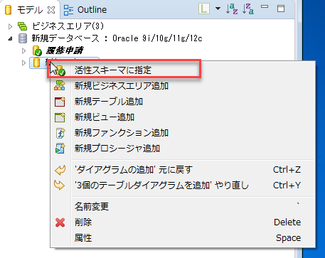Expand the ビジネスエリア(3) node

point(10,26)
